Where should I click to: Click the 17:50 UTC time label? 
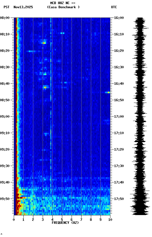pos(119,199)
